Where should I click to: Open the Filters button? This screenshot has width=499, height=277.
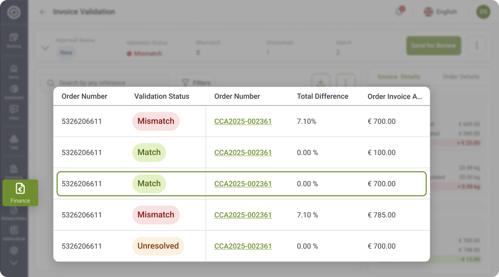click(x=196, y=82)
